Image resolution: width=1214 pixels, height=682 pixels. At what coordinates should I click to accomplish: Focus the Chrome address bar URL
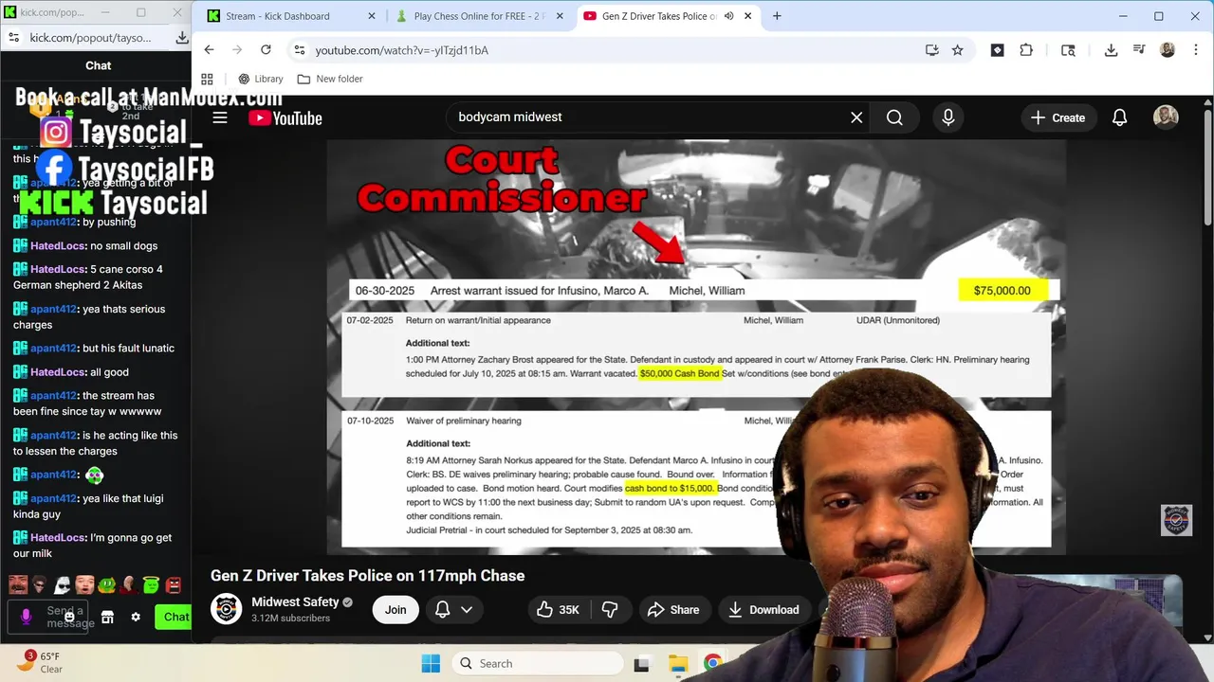(x=401, y=50)
